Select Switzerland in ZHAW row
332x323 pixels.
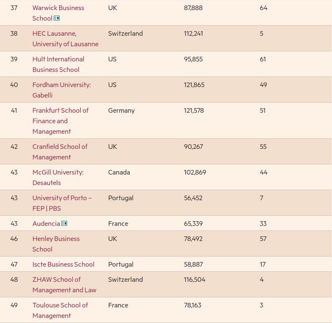(125, 280)
